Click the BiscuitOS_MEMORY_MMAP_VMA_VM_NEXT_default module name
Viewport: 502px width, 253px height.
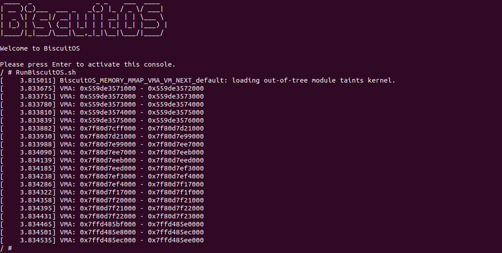click(144, 80)
